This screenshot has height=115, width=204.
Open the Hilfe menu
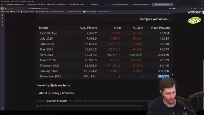point(33,1)
